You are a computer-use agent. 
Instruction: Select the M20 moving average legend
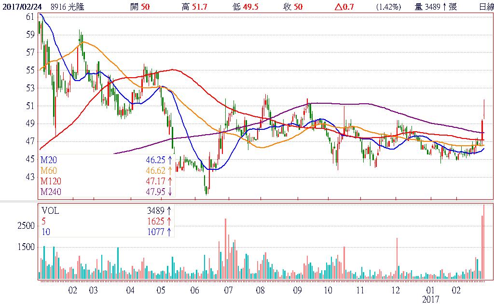(x=49, y=160)
